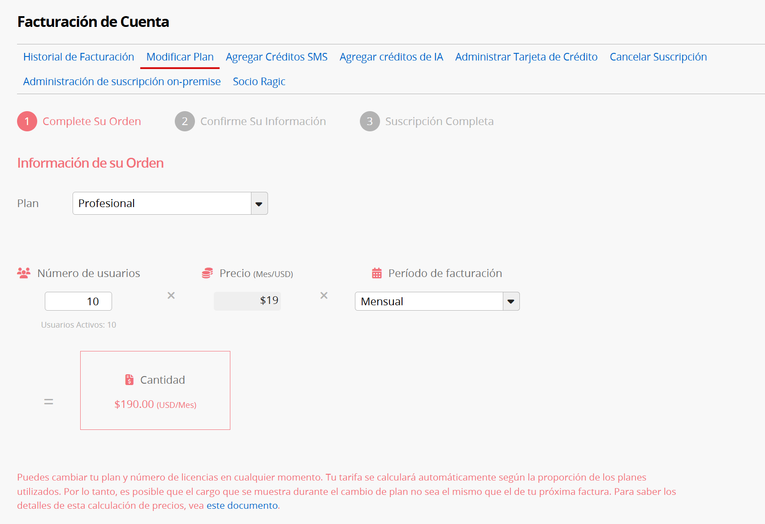765x524 pixels.
Task: Go to Socio Ragic tab
Action: [259, 82]
